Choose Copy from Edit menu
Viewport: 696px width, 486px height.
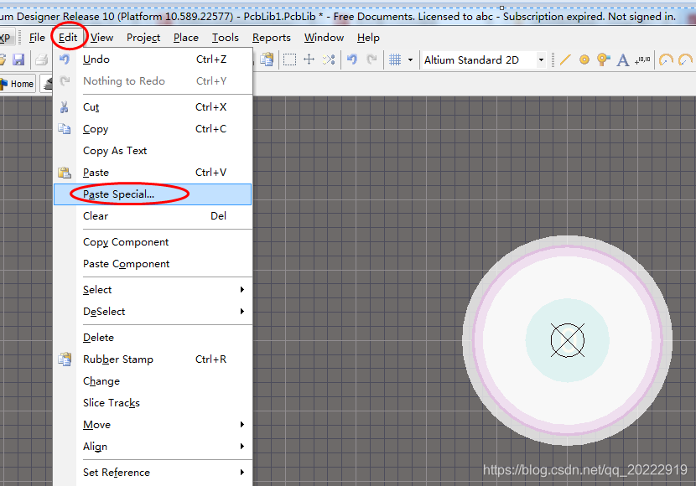[153, 129]
